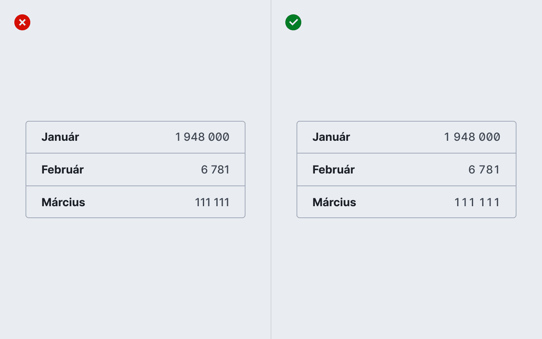Click the value 111 111 in the left table

[212, 203]
